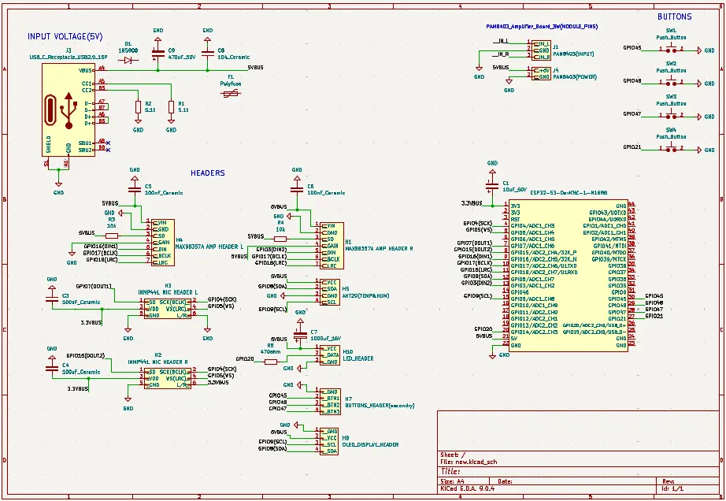Screen dimensions: 726x501
Task: Select capacitor C7 1000uF_16V
Action: (300, 334)
